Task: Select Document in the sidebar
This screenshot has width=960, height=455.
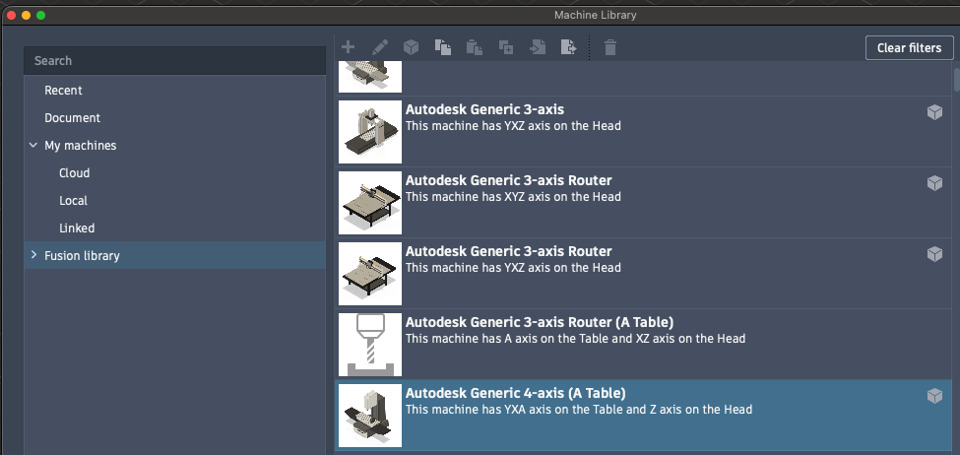Action: (x=72, y=117)
